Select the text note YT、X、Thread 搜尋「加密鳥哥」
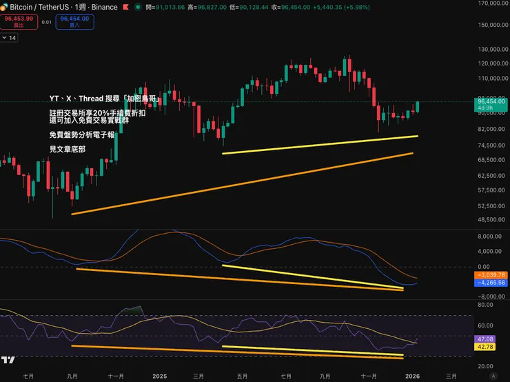The width and height of the screenshot is (510, 382). (105, 99)
